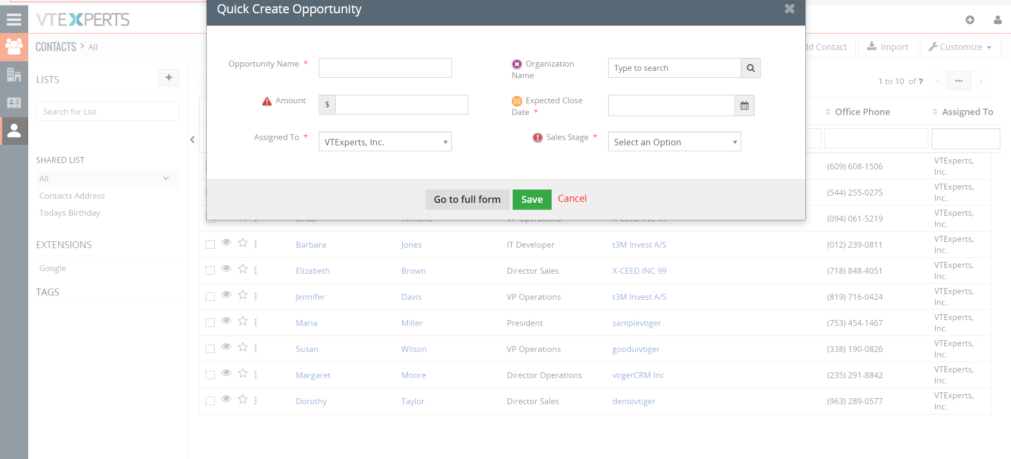
Task: Select the Elizabeth Brown row checkbox
Action: point(211,271)
